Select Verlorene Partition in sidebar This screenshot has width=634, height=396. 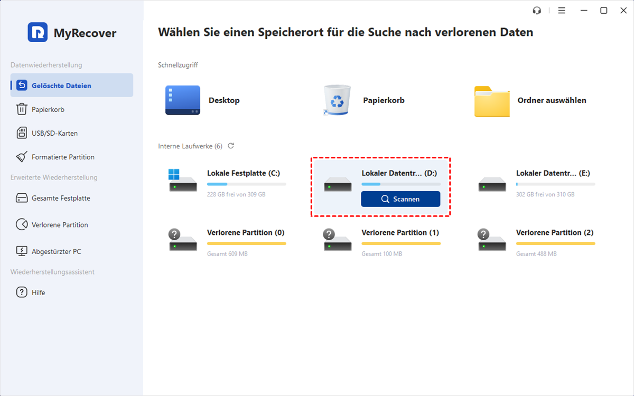tap(60, 224)
